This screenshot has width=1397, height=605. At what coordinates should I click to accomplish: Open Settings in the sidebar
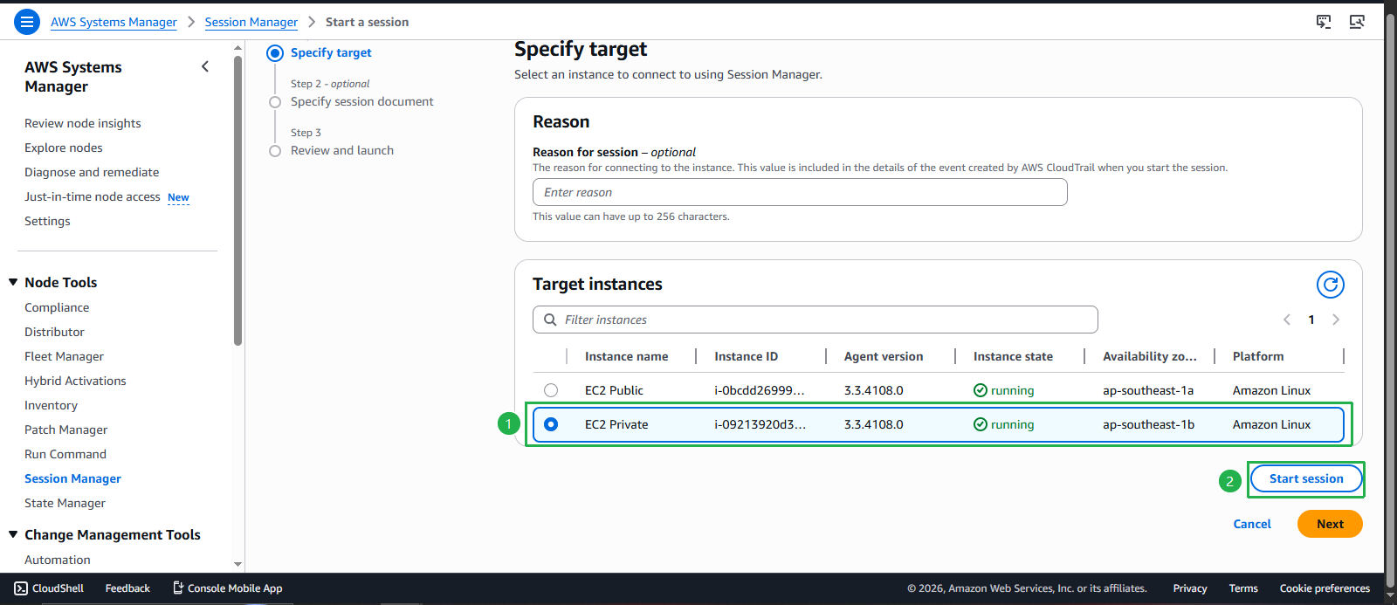[47, 221]
